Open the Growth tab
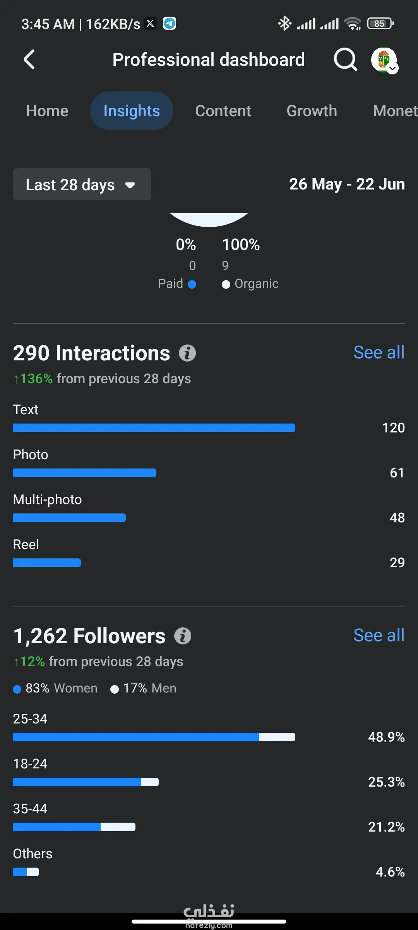The width and height of the screenshot is (418, 930). point(312,111)
